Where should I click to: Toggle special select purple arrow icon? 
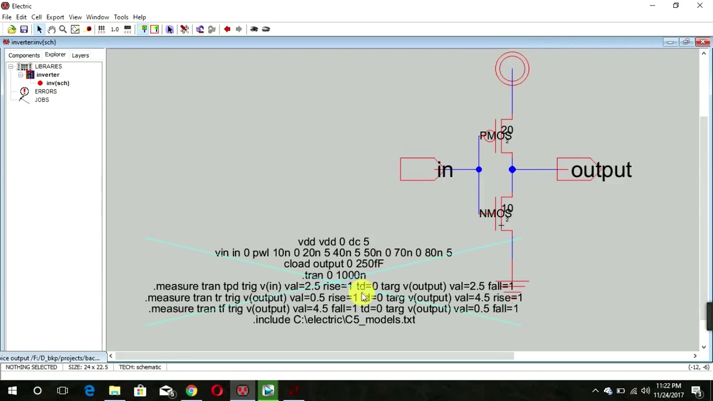pyautogui.click(x=170, y=29)
